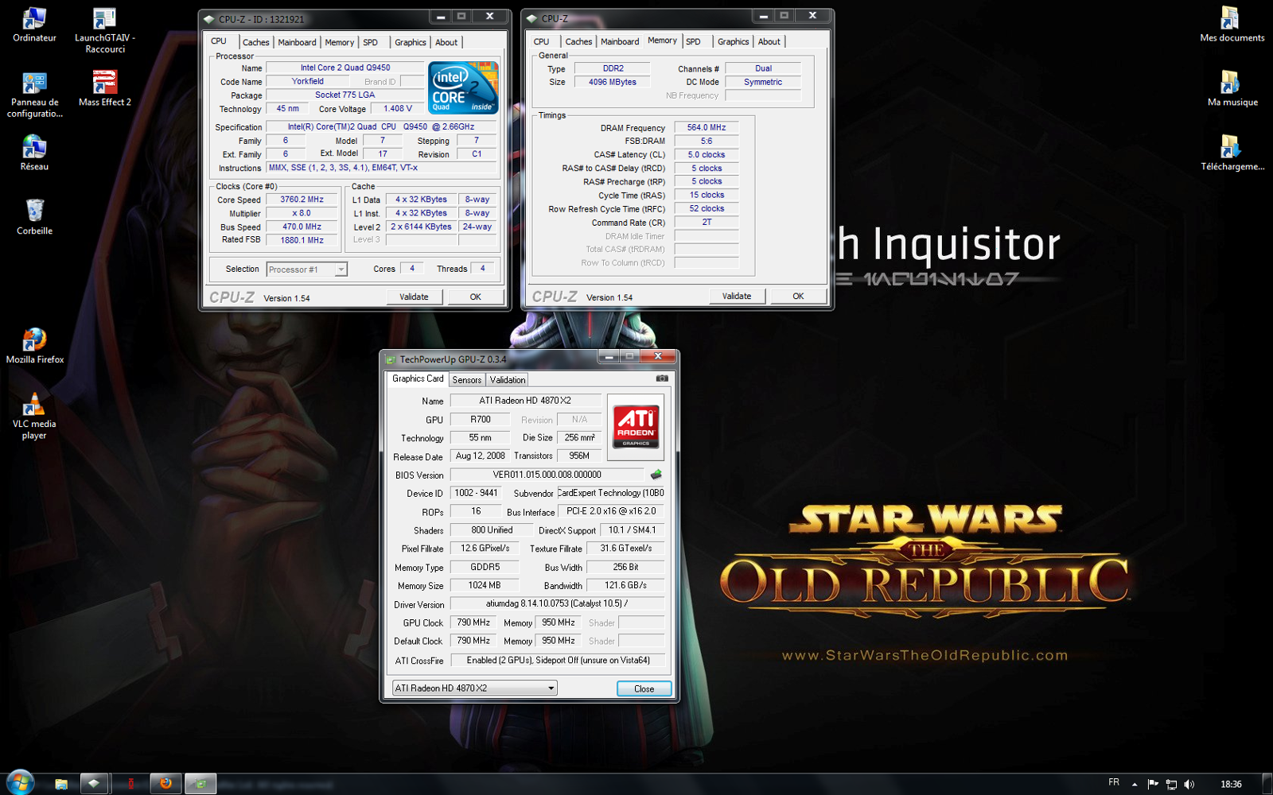Click the Show desktop strip beside the clock

tap(1267, 784)
